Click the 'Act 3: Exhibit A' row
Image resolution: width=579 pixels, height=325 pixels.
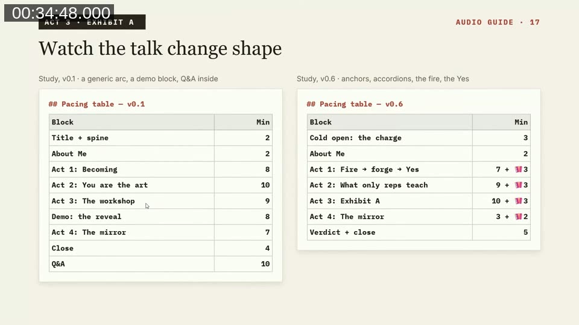pos(419,201)
